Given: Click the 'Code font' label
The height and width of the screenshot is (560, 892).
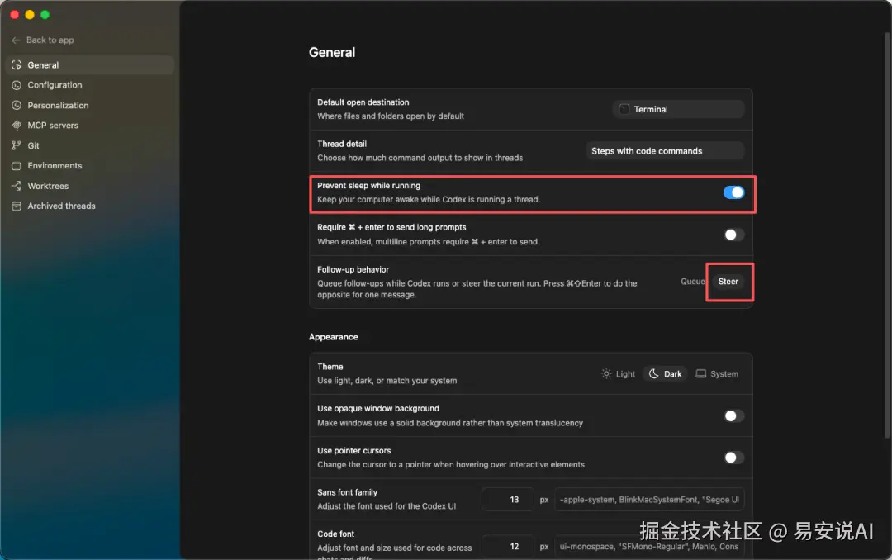Looking at the screenshot, I should 335,534.
